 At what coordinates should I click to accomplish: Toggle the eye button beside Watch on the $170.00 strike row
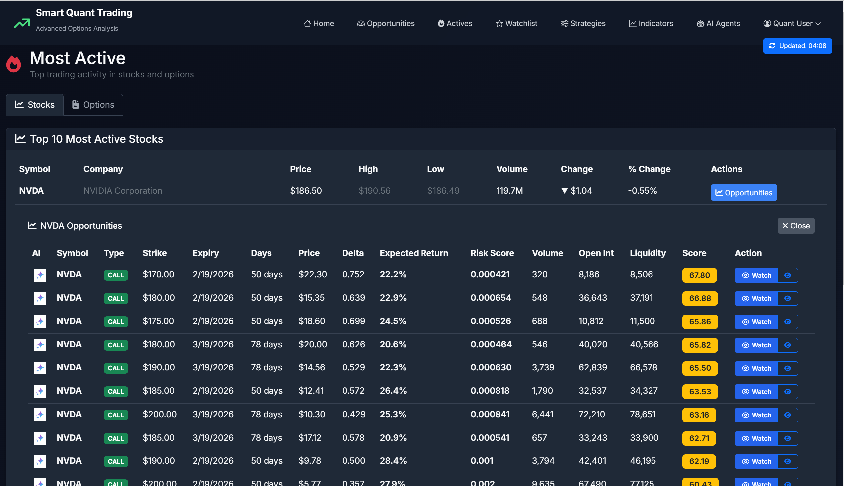[x=787, y=275]
